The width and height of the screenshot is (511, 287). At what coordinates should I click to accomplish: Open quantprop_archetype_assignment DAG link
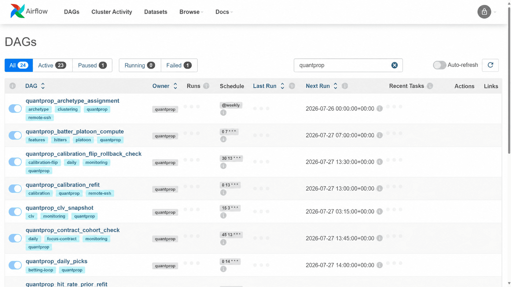coord(72,101)
